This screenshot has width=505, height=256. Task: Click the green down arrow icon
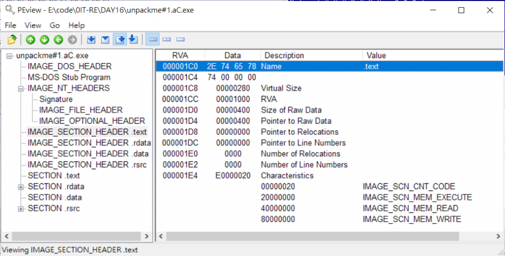[44, 39]
